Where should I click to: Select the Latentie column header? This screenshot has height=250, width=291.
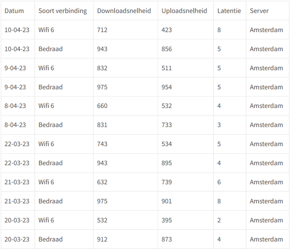(230, 11)
